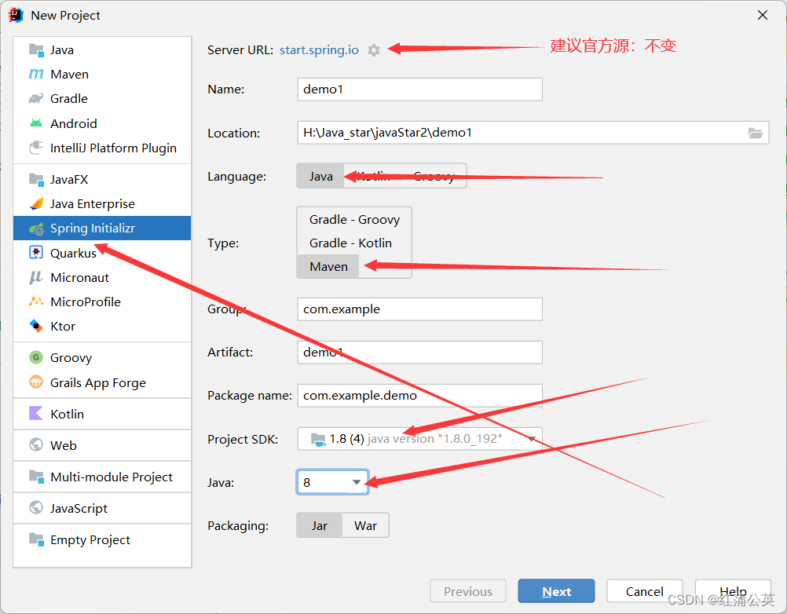Click the Groovy green circle icon

(x=36, y=357)
